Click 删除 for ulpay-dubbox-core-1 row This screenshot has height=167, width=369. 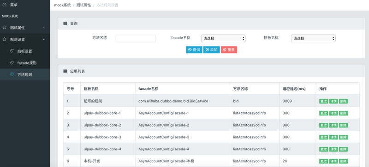pyautogui.click(x=343, y=113)
